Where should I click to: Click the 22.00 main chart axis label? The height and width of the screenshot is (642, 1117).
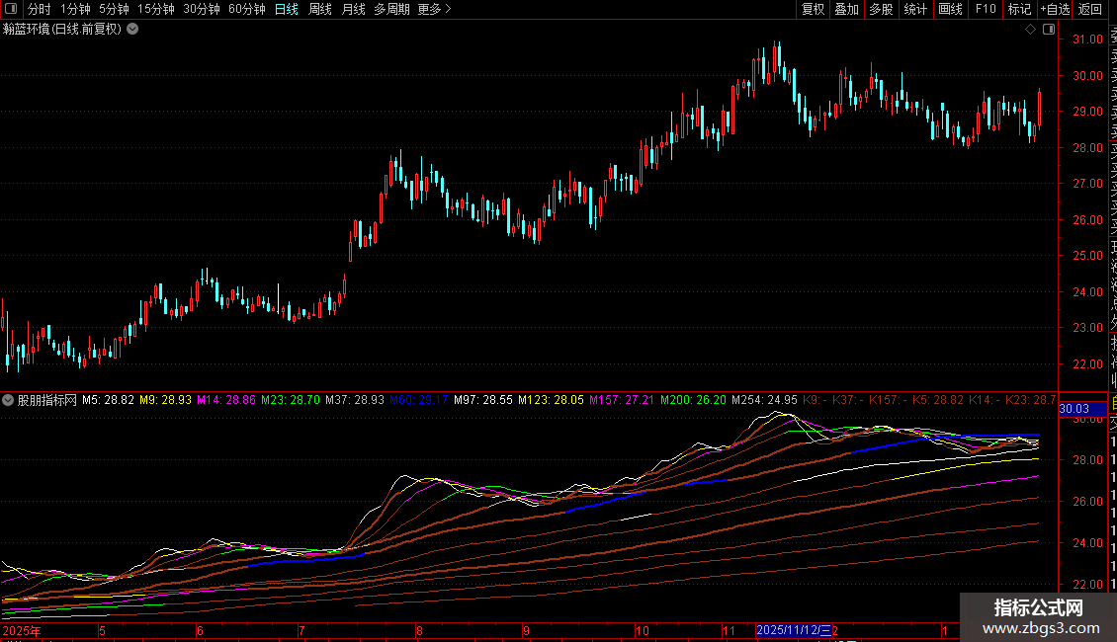[x=1087, y=363]
